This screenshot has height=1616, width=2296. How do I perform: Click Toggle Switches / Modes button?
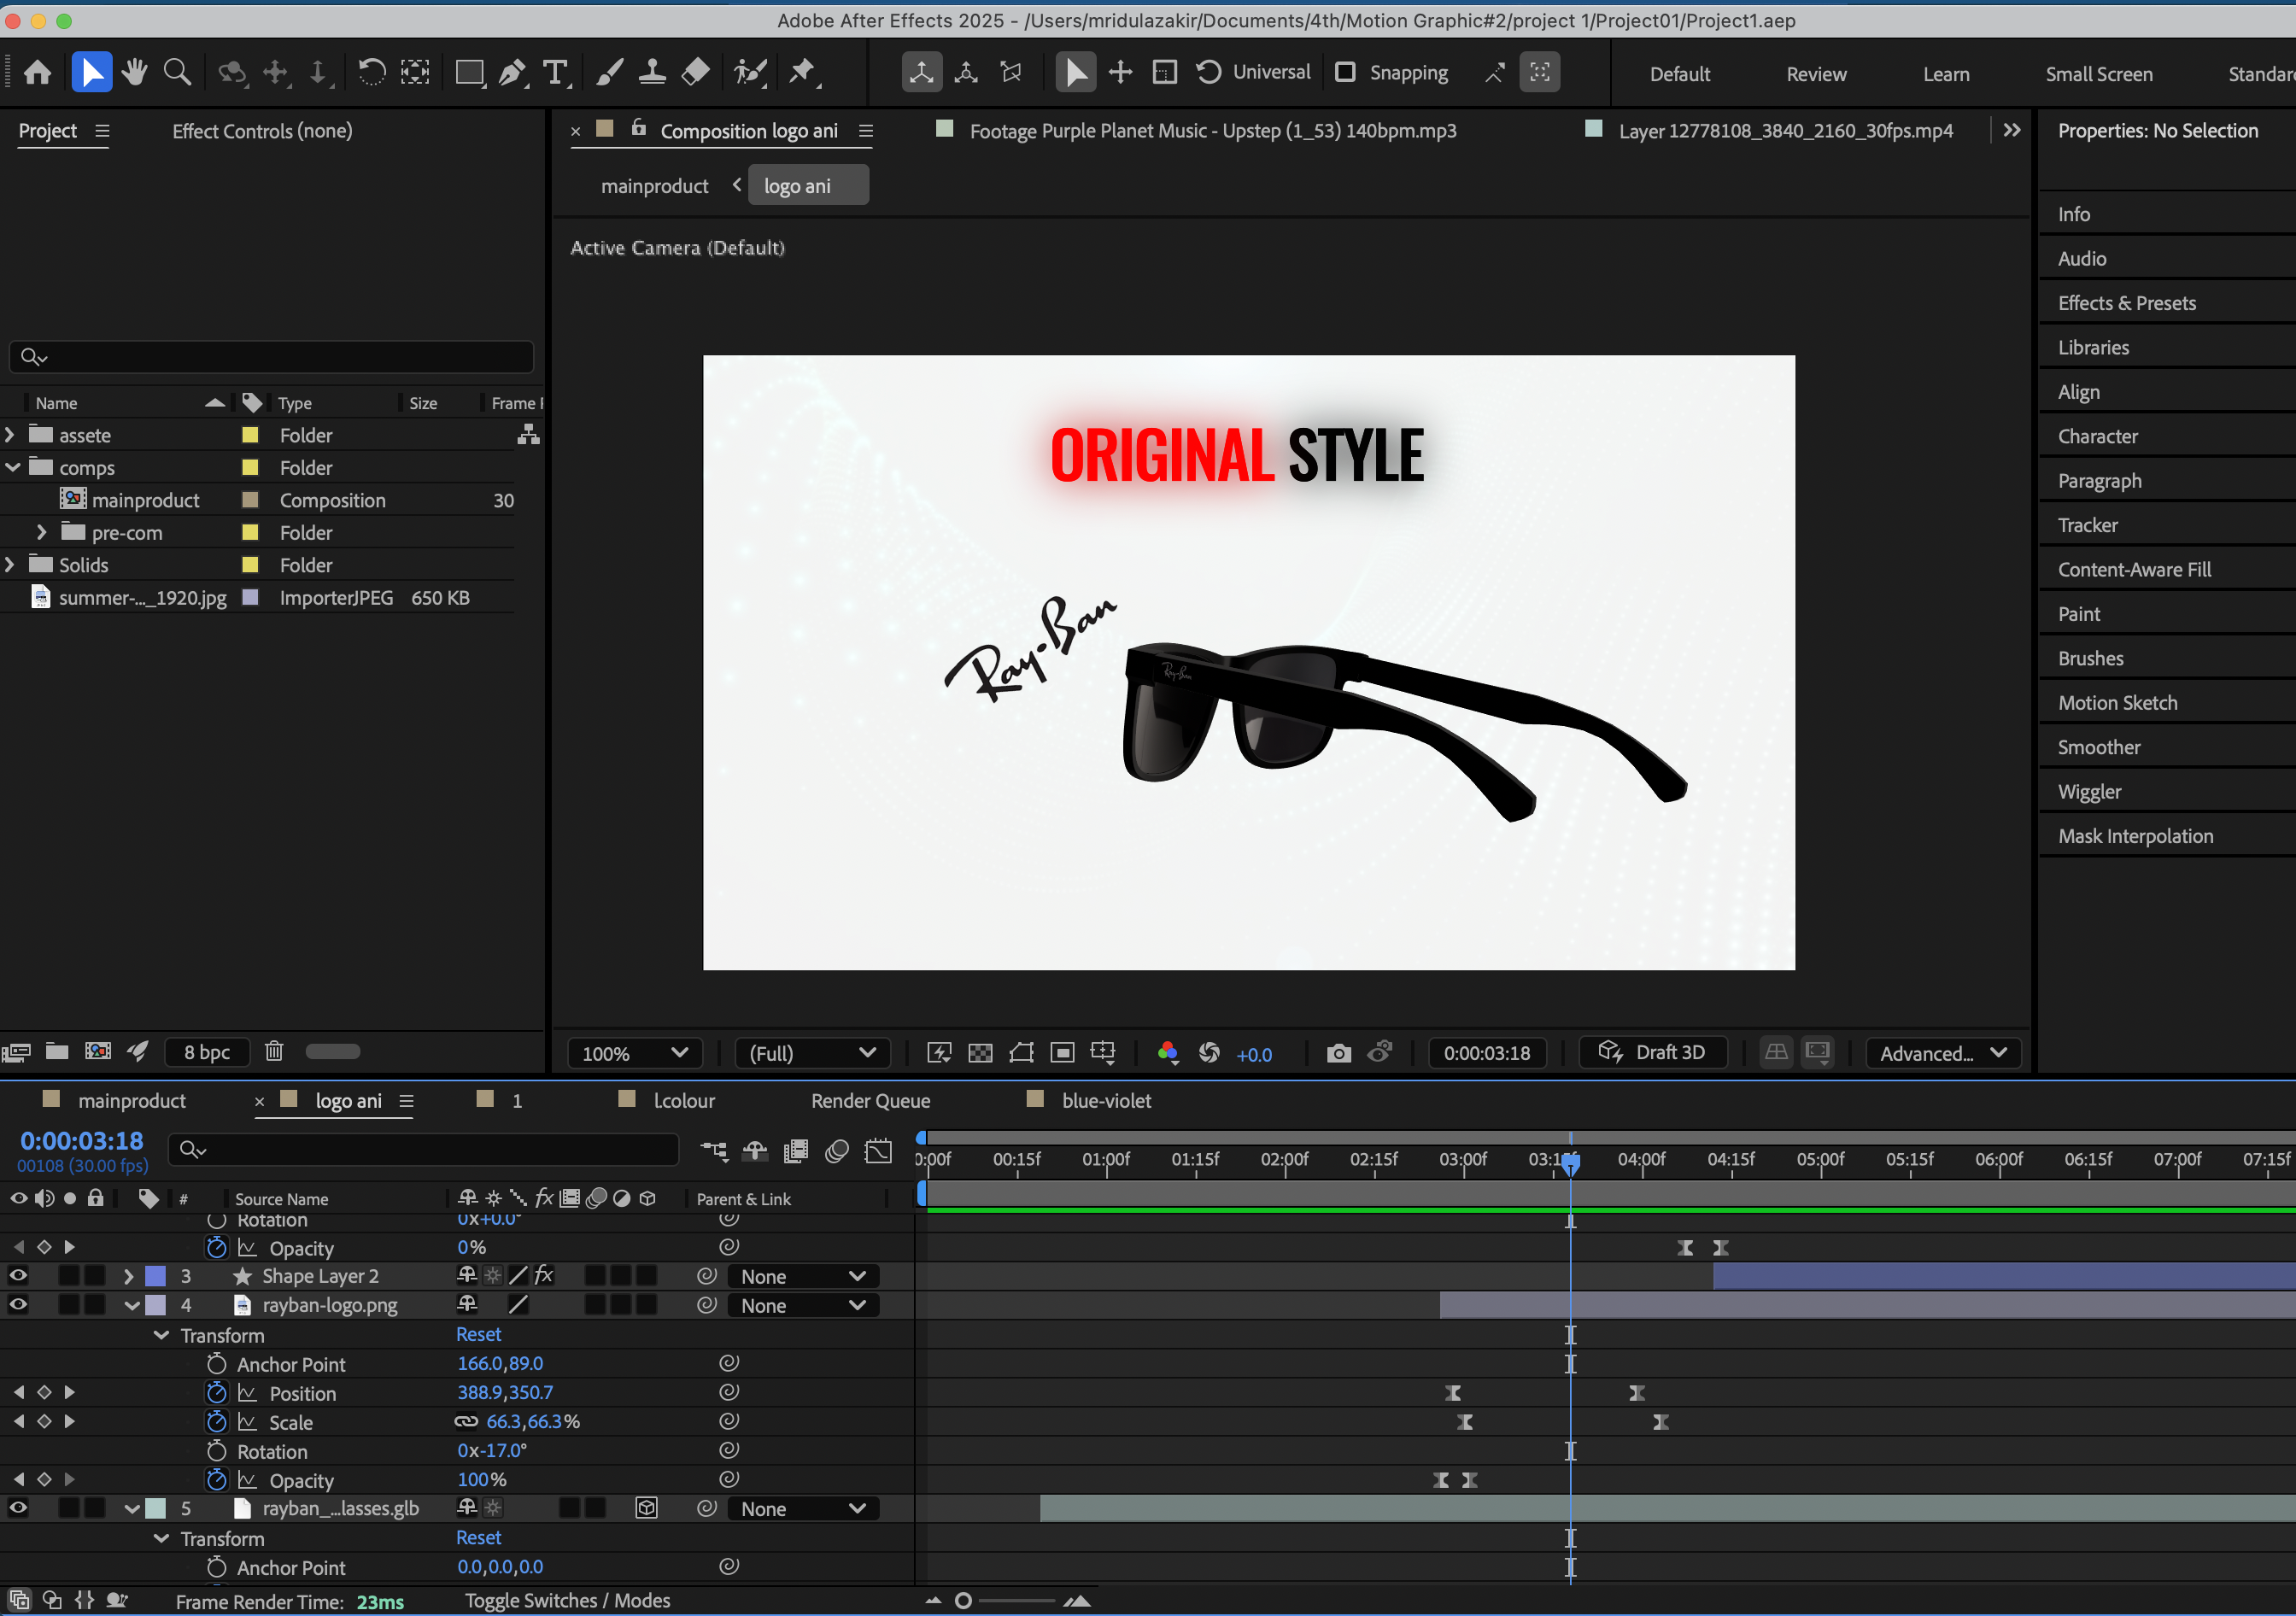click(567, 1600)
